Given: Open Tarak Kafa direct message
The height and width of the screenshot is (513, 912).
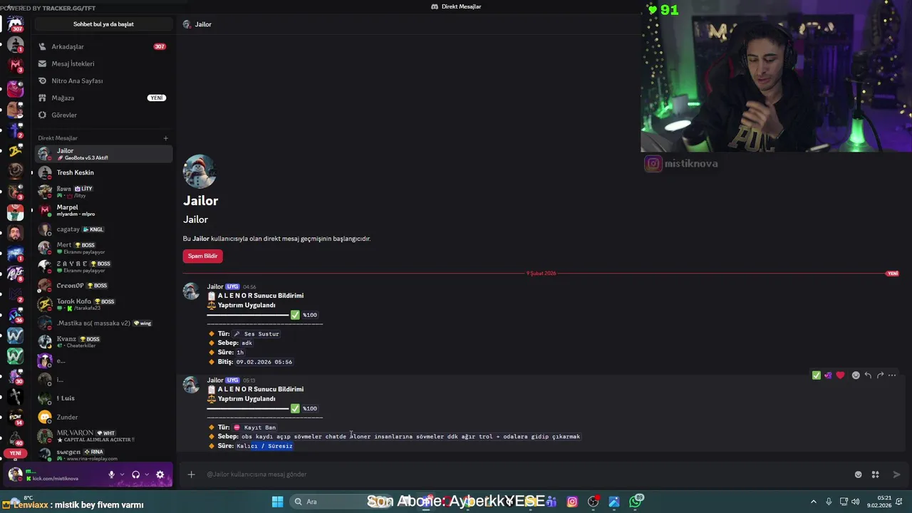Looking at the screenshot, I should (103, 304).
